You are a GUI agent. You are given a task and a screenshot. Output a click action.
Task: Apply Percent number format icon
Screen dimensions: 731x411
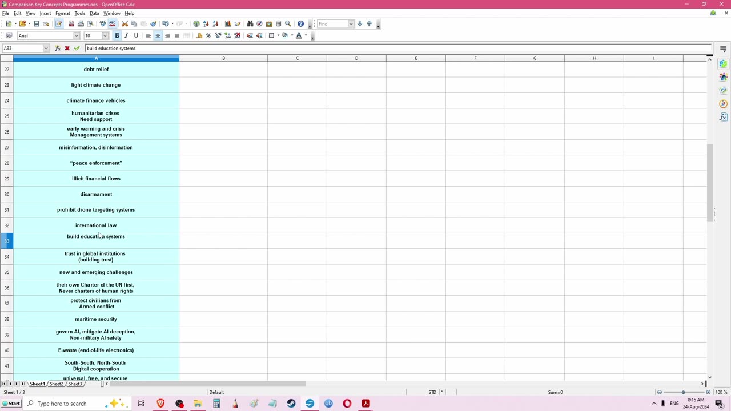(x=208, y=35)
